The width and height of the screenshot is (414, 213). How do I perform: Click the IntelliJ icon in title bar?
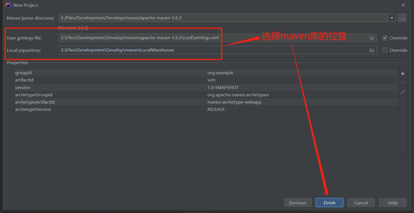8,5
